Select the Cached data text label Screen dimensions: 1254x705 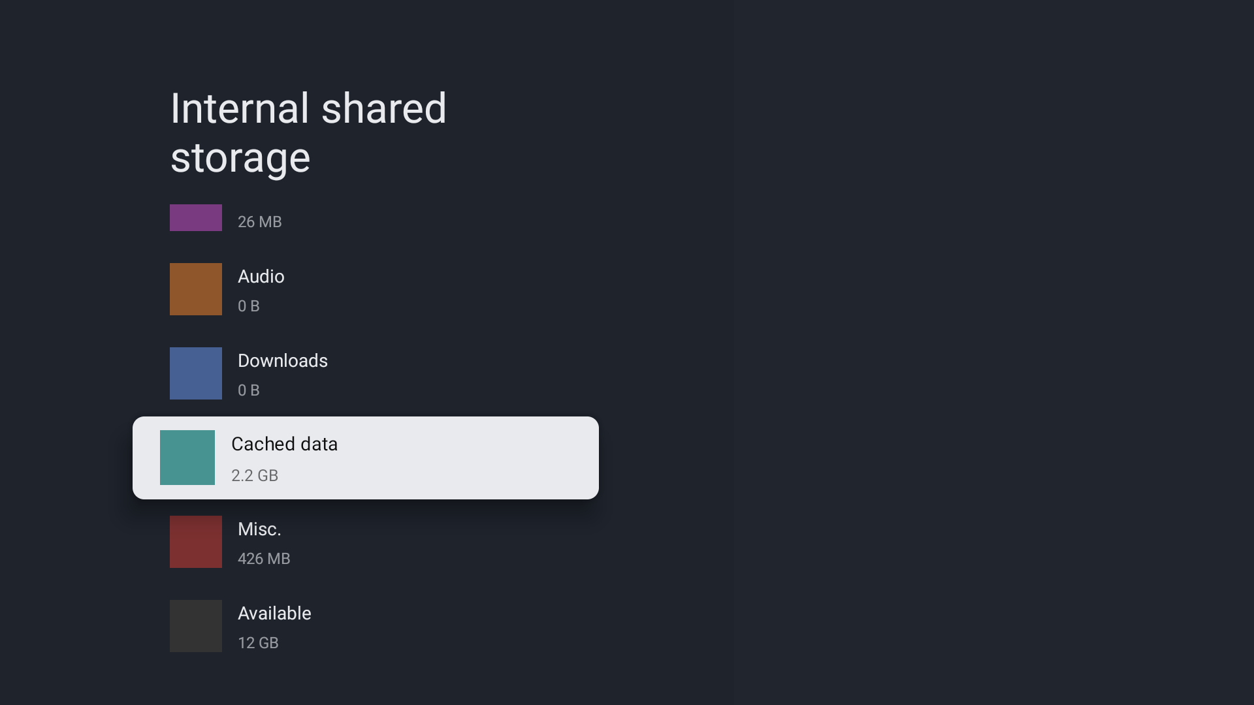284,443
